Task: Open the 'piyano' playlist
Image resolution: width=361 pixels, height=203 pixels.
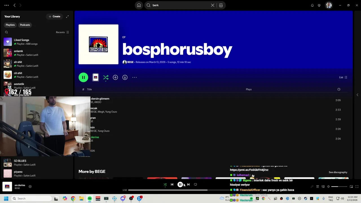Action: 37,174
